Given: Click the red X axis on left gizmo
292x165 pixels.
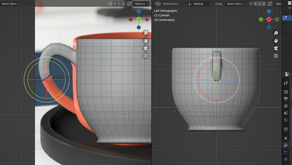Looking at the screenshot, I should [x=147, y=19].
